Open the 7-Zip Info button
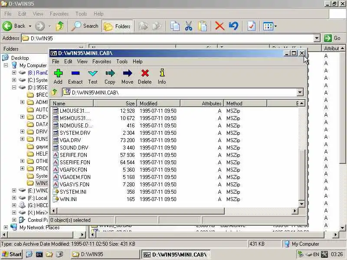This screenshot has width=347, height=260. tap(162, 77)
